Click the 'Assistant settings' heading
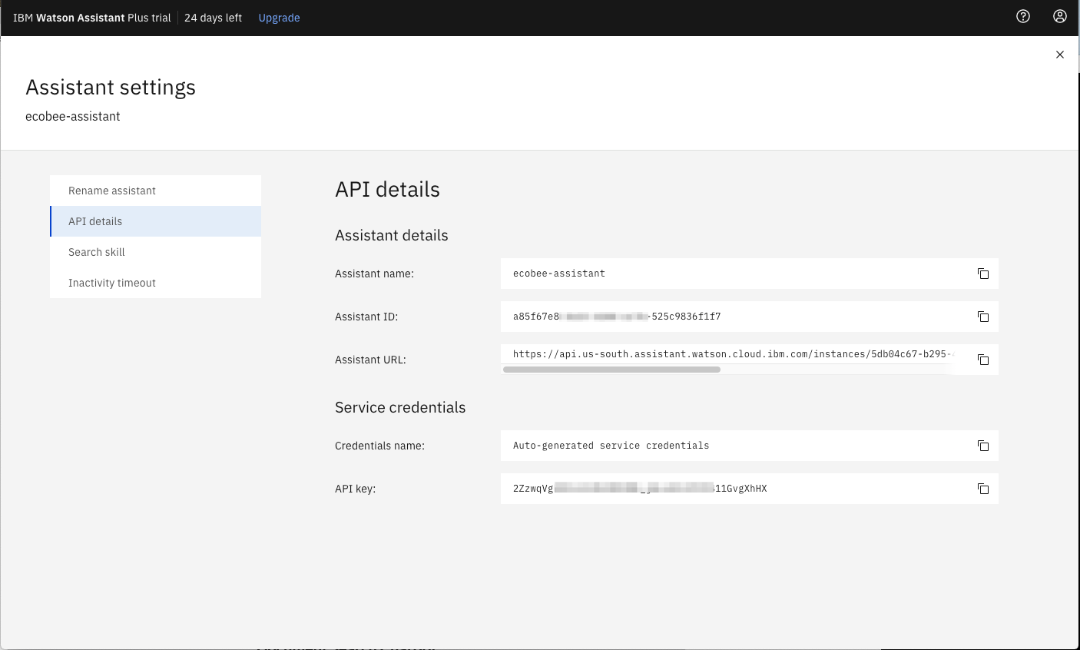 [x=111, y=88]
